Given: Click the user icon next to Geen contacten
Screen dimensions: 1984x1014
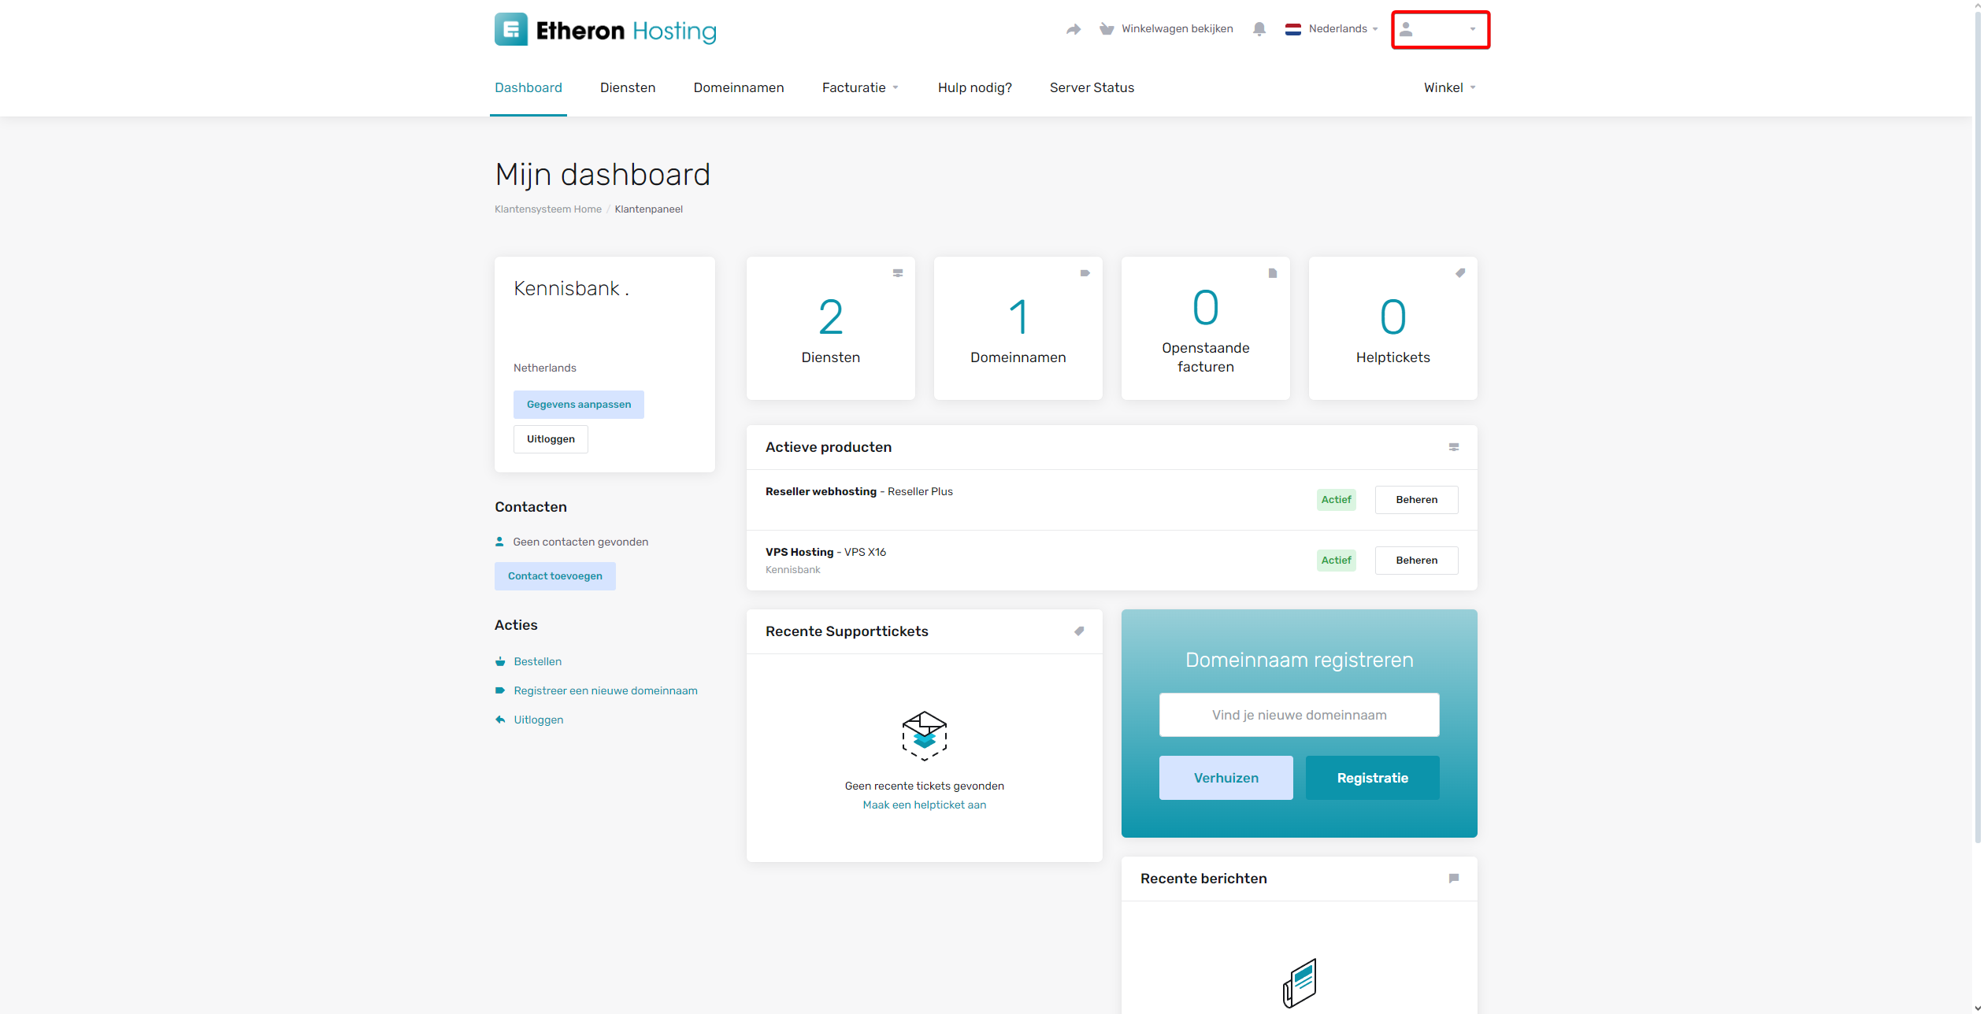Looking at the screenshot, I should (499, 542).
